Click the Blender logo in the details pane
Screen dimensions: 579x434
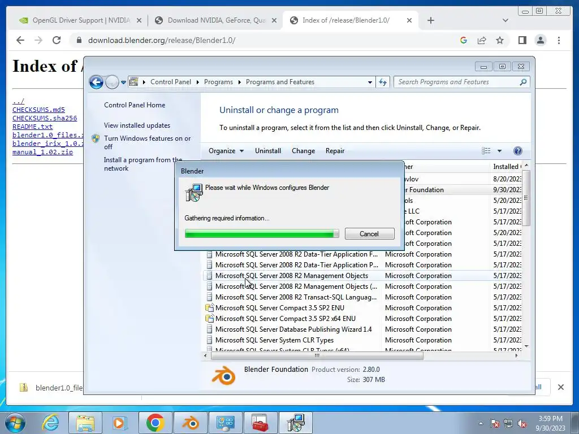click(x=223, y=375)
